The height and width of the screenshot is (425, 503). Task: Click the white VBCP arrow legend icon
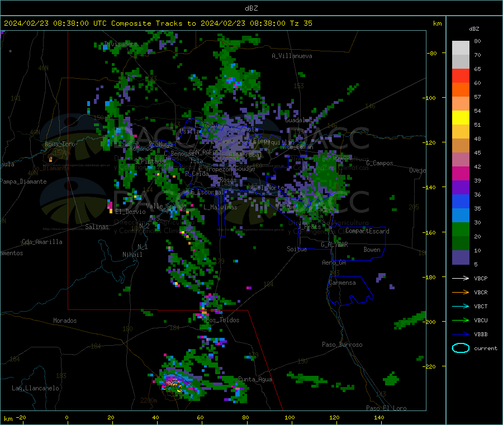point(461,278)
